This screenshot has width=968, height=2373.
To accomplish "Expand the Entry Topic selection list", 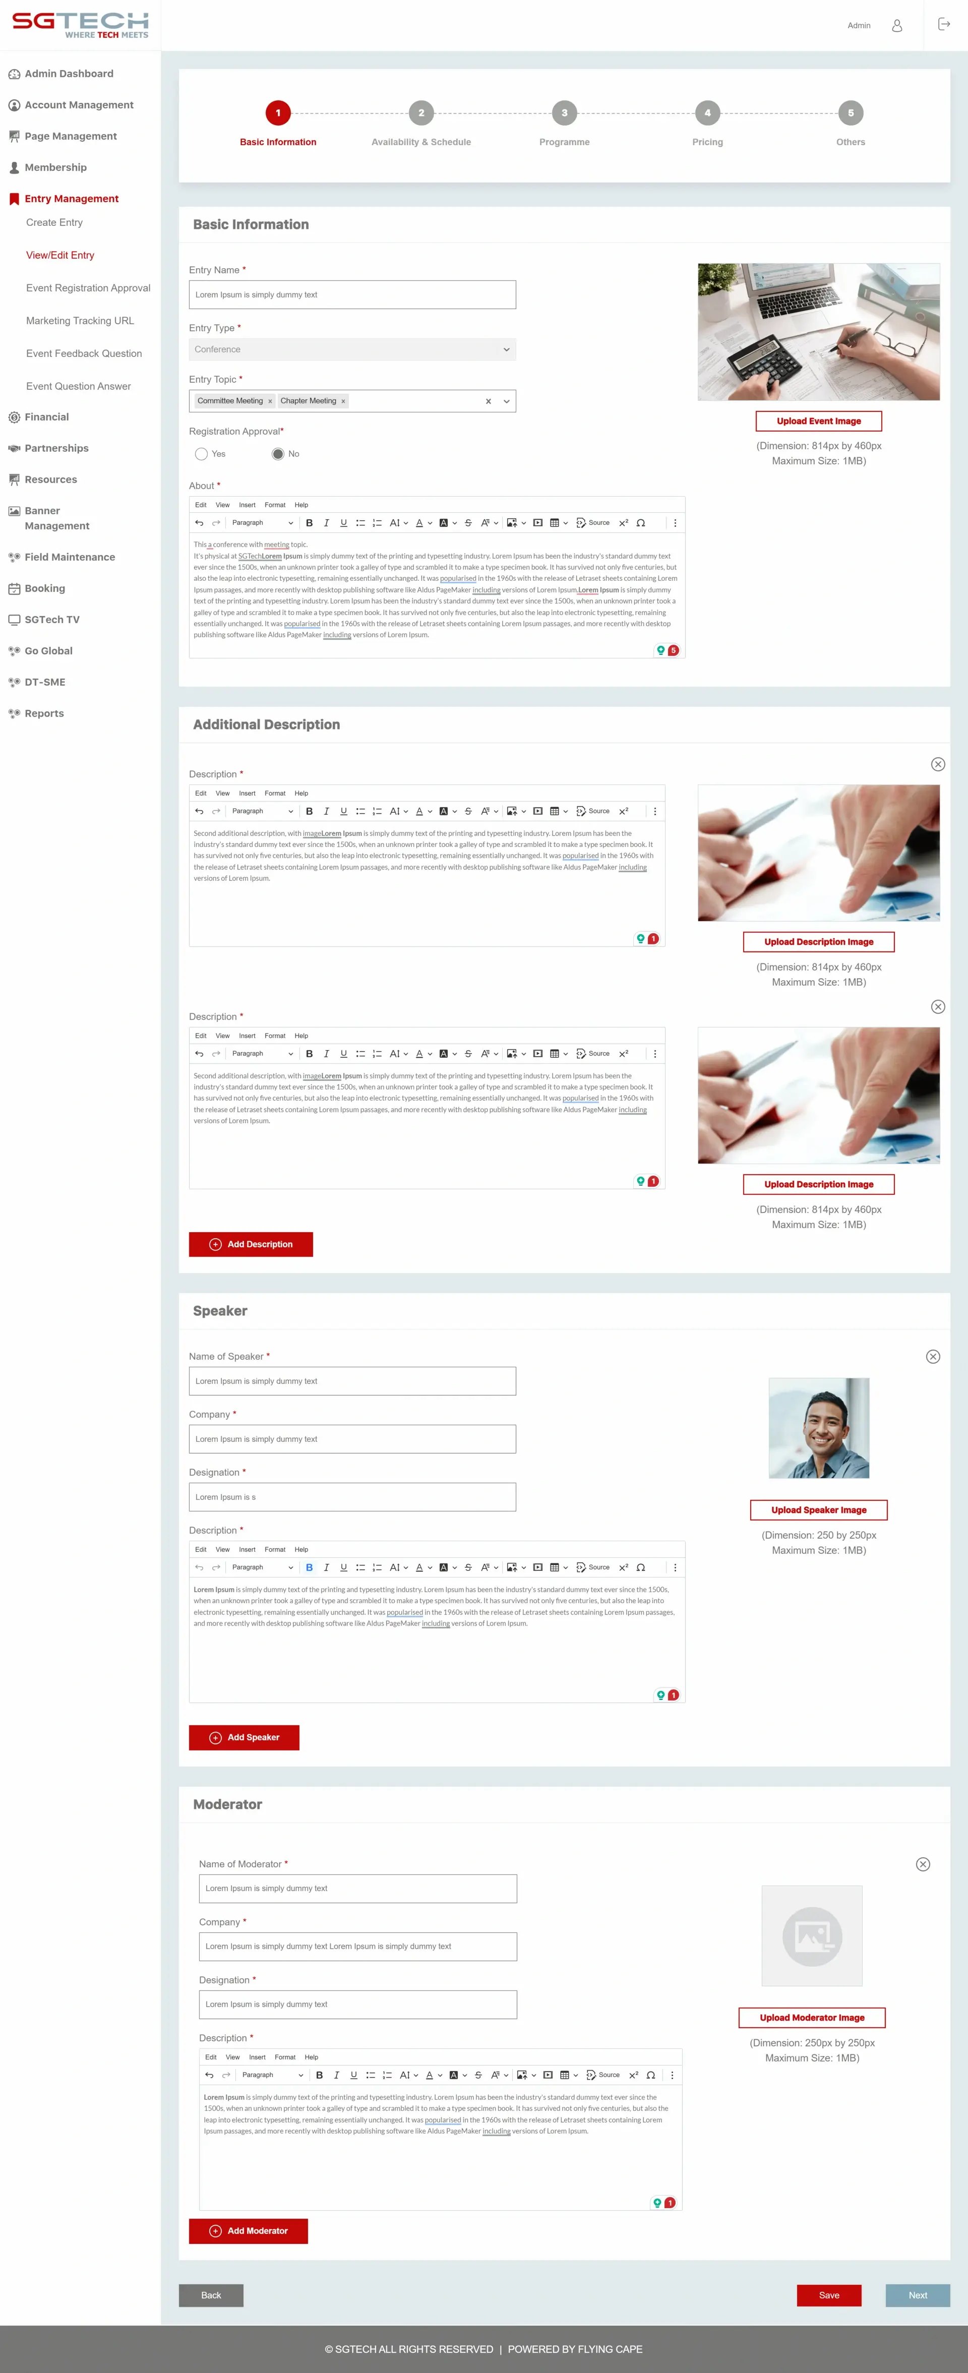I will 506,401.
